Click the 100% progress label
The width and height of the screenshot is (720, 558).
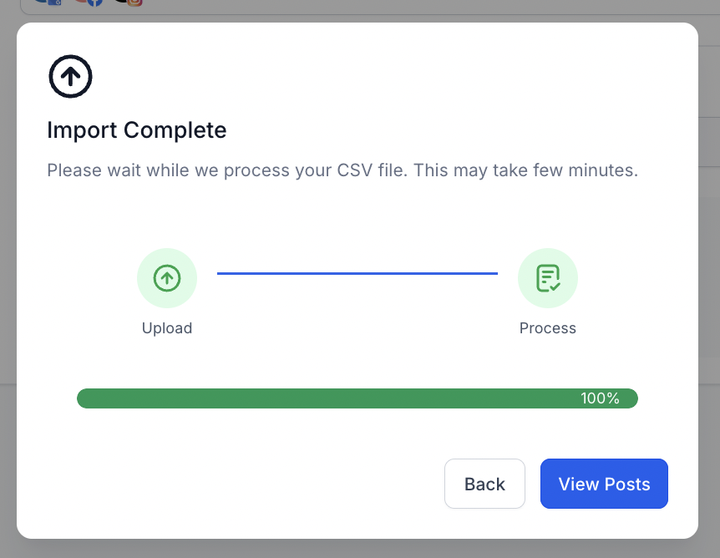tap(600, 398)
